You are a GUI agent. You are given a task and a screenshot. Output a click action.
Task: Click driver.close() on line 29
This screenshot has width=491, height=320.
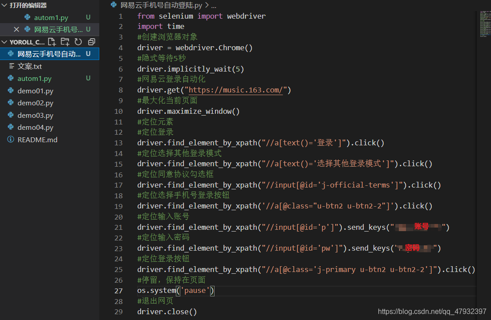point(167,312)
